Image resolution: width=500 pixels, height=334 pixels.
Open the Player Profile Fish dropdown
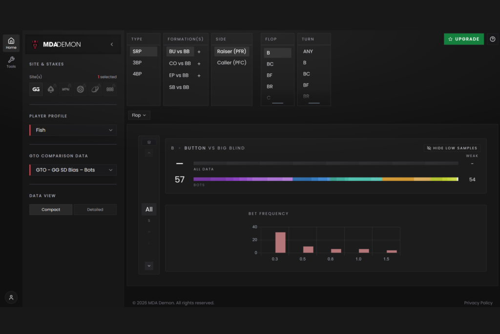[73, 130]
